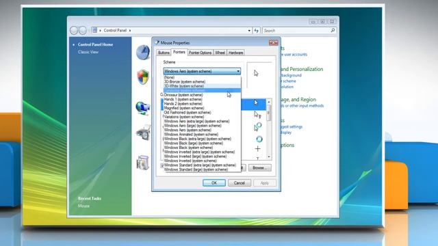Screen dimensions: 438x246
Task: Open the Security shield icon
Action: click(143, 77)
